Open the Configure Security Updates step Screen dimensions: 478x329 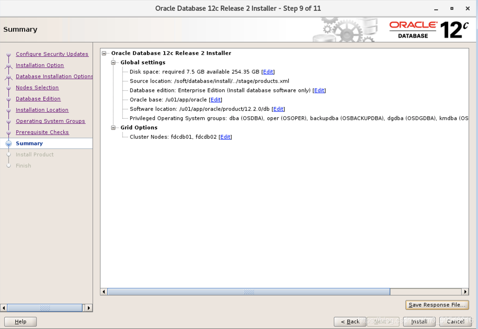(x=52, y=54)
